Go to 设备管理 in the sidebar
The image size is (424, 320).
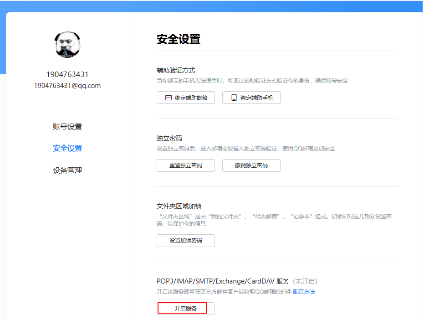[x=67, y=170]
